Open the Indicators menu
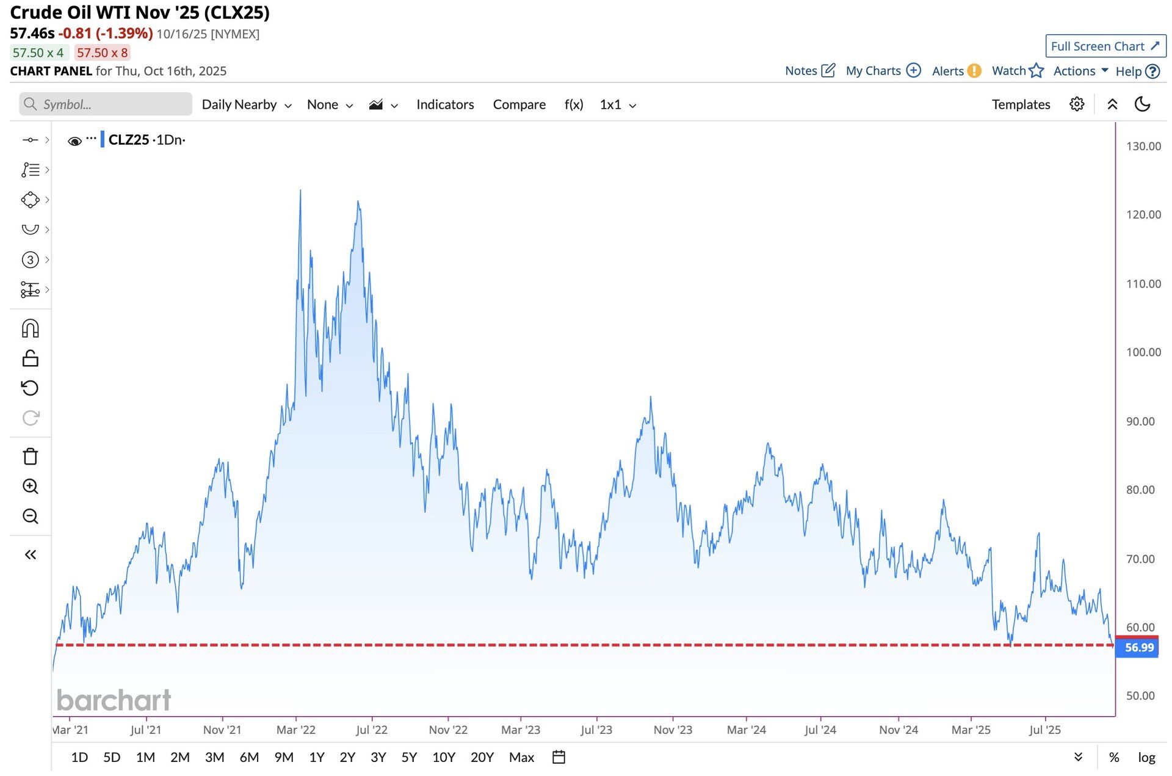1172x776 pixels. tap(445, 104)
